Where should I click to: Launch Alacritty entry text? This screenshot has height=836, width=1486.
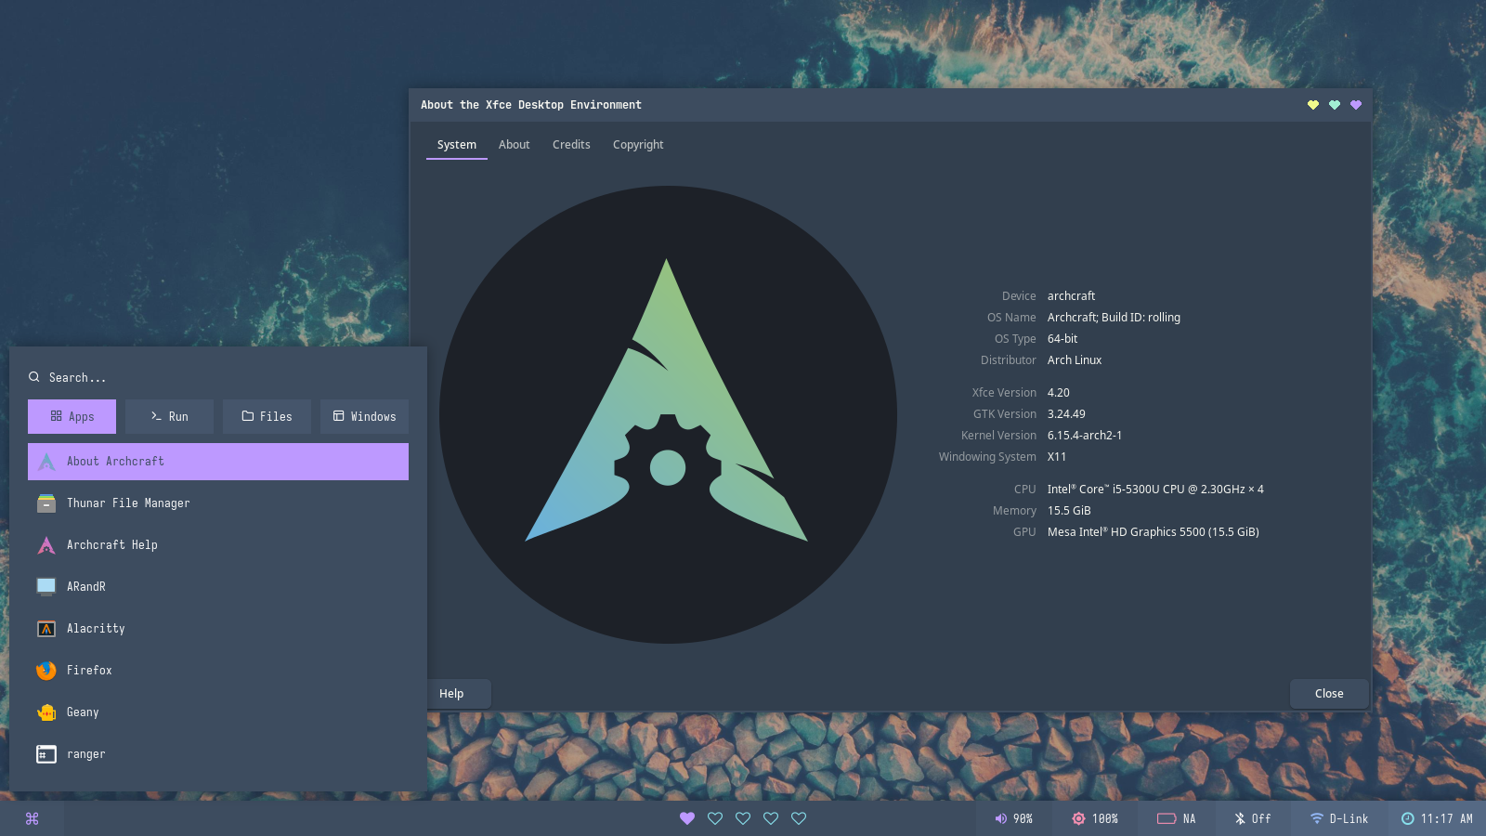(96, 629)
